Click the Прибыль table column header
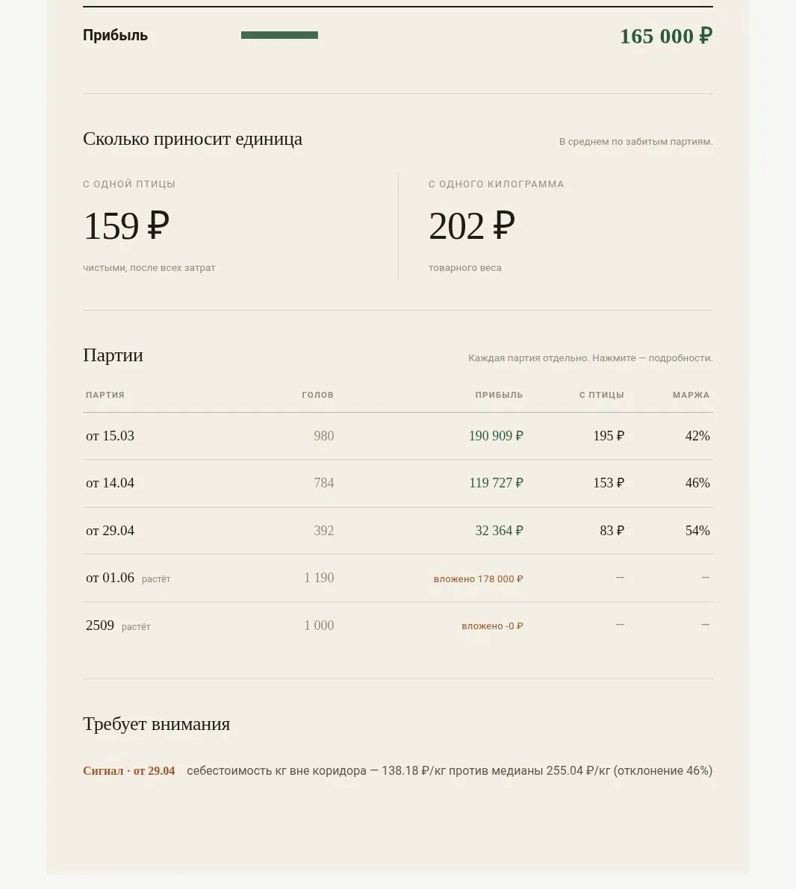The image size is (796, 889). coord(499,395)
